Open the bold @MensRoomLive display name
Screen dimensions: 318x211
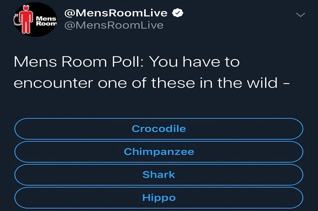[116, 13]
